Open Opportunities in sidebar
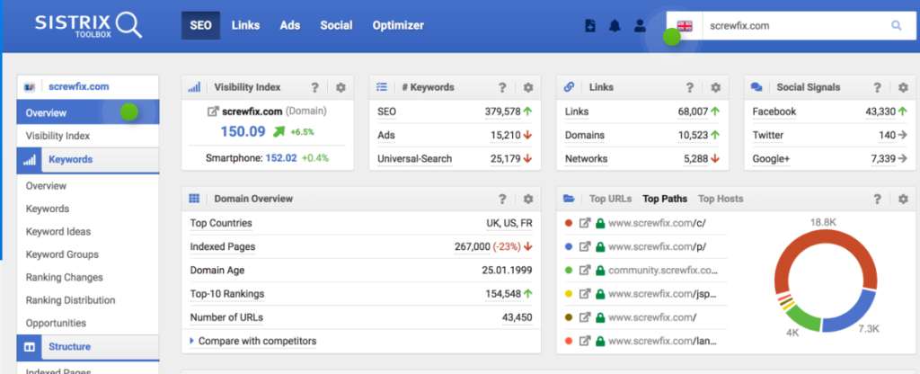This screenshot has height=374, width=920. click(x=56, y=324)
